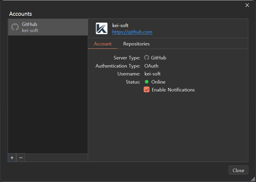
Task: Click the kei-soft header name text
Action: tap(120, 26)
